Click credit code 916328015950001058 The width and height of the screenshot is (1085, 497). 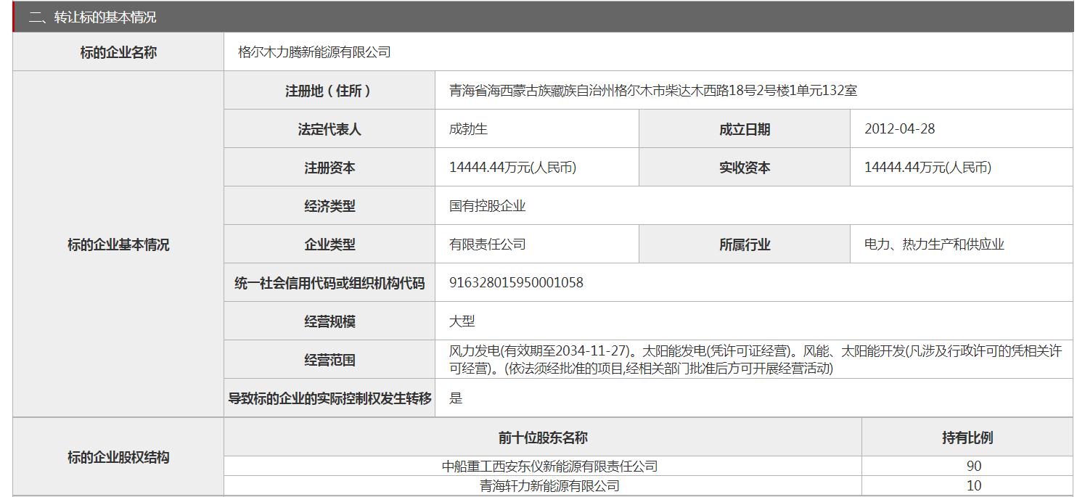(516, 283)
